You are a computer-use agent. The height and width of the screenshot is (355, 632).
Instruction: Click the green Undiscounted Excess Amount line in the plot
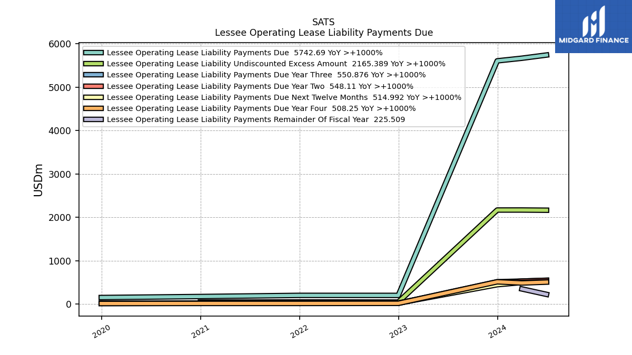(448, 256)
